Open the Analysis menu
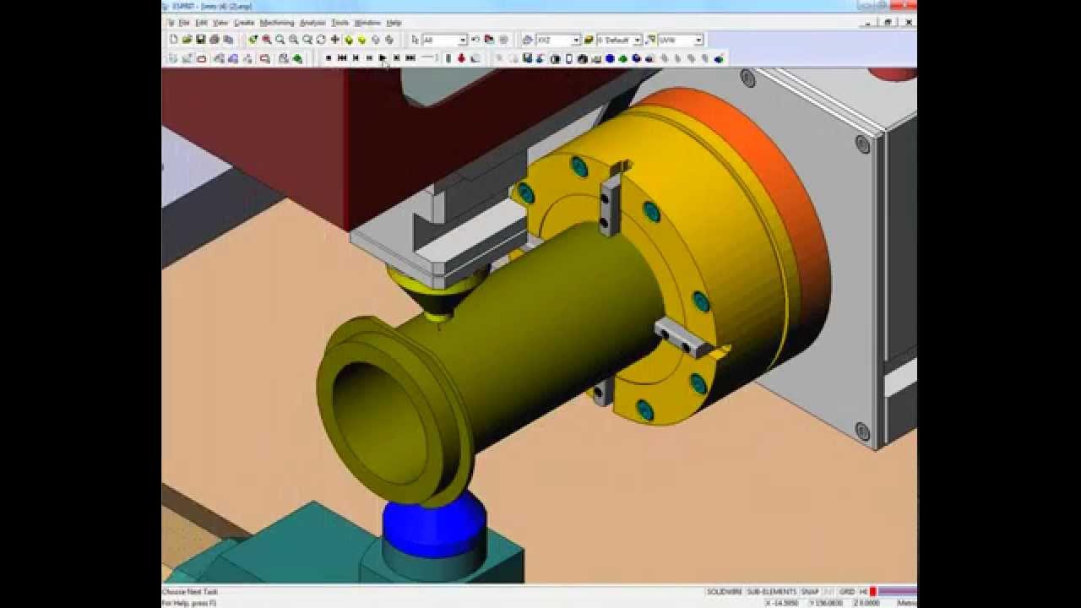 click(x=312, y=23)
